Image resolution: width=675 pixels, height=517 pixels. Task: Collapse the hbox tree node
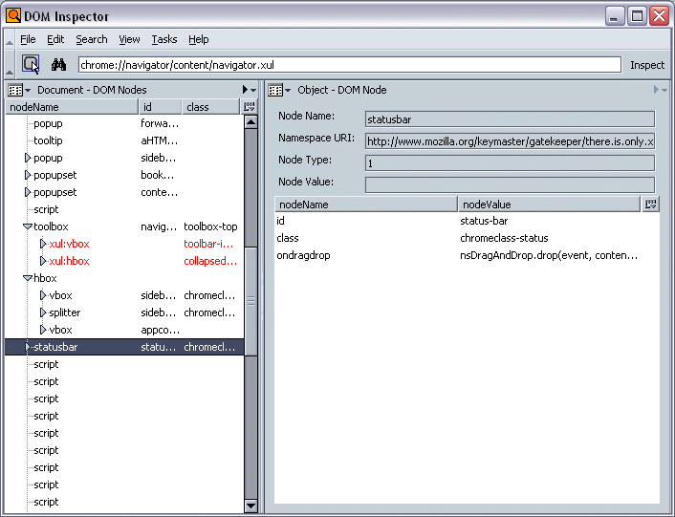tap(28, 279)
